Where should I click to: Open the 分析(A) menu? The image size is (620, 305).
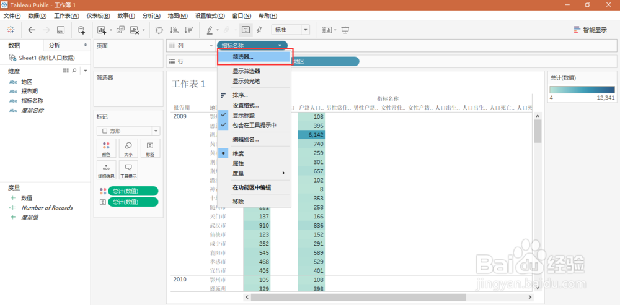[151, 16]
